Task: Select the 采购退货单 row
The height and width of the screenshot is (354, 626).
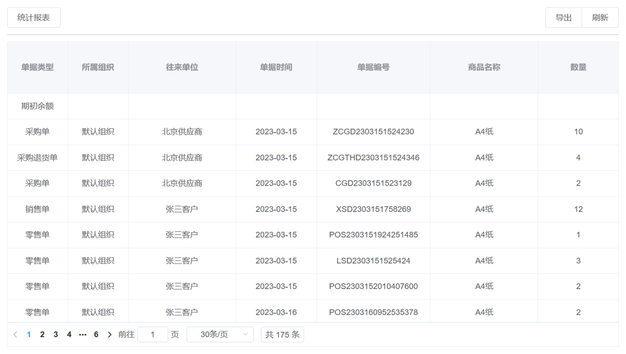Action: (37, 158)
